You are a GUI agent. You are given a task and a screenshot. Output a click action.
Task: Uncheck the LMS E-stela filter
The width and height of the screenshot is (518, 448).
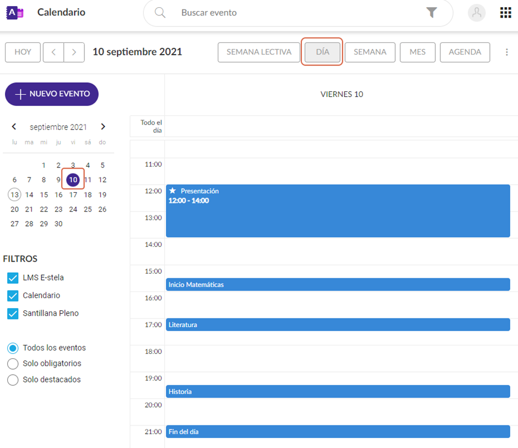[13, 278]
